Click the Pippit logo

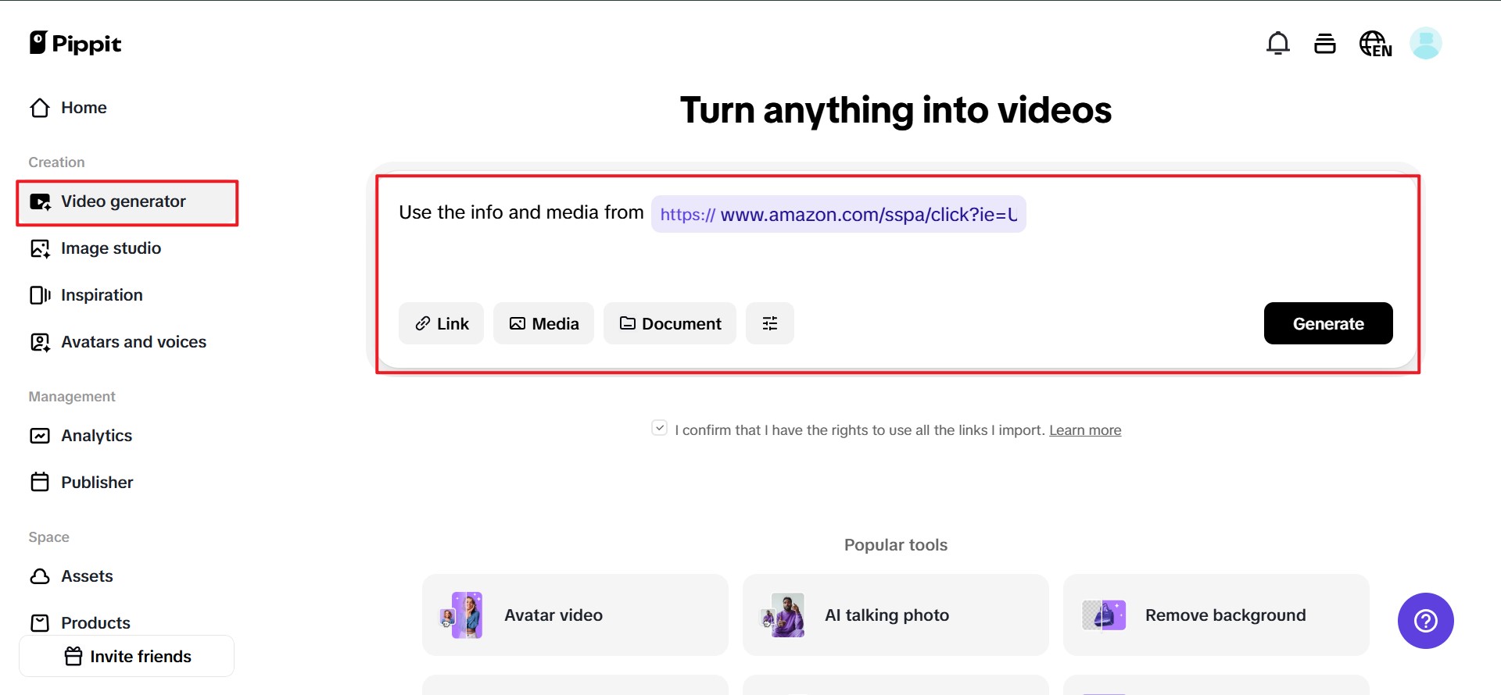click(x=76, y=44)
